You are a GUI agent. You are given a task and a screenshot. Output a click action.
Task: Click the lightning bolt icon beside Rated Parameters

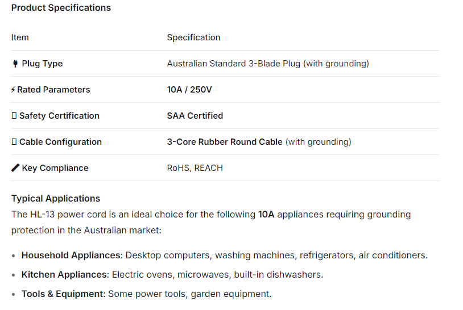click(13, 90)
